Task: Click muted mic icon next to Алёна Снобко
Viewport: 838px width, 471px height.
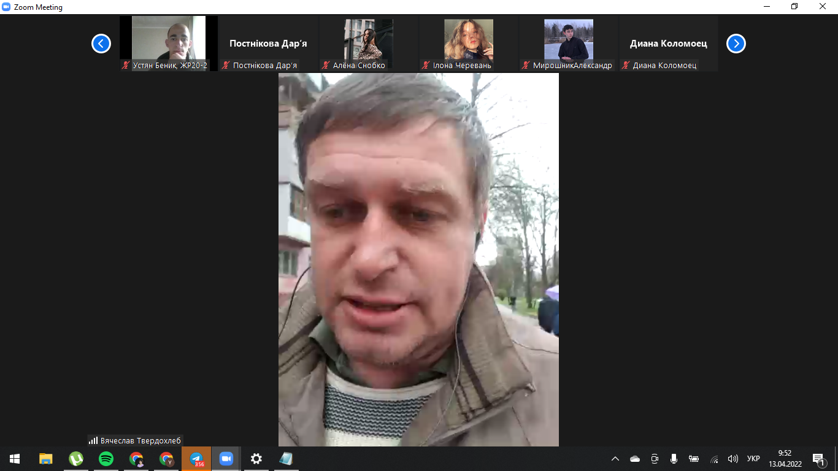Action: point(326,65)
